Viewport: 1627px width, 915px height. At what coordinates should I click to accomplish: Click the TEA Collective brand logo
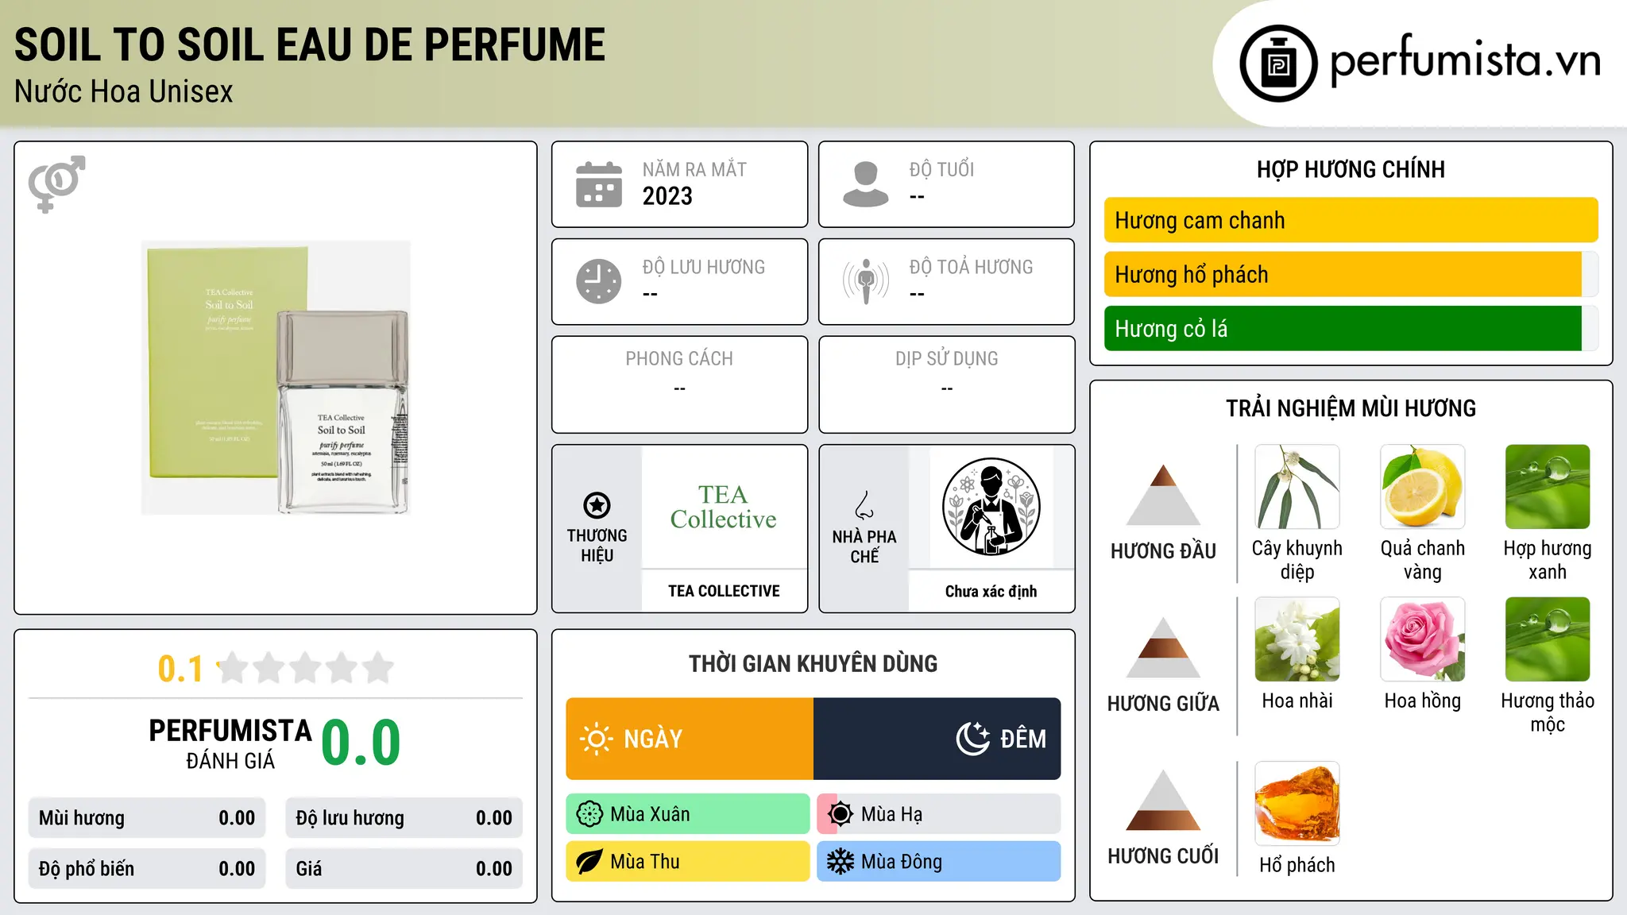click(x=724, y=507)
